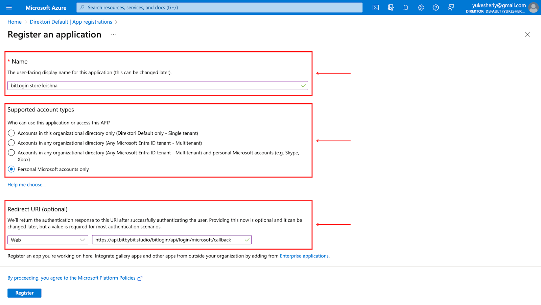This screenshot has width=541, height=305.
Task: Select Accounts in this organizational directory only
Action: 11,133
